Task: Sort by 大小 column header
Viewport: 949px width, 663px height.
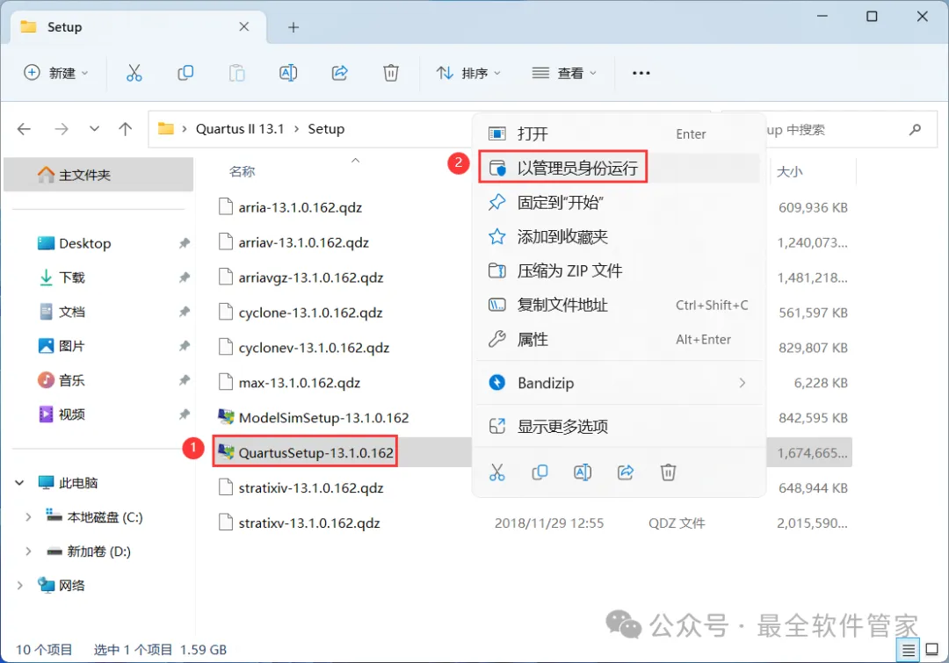Action: click(x=790, y=172)
